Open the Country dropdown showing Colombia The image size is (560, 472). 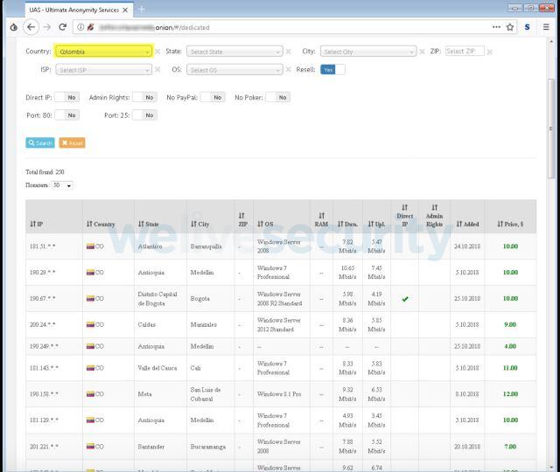click(103, 52)
